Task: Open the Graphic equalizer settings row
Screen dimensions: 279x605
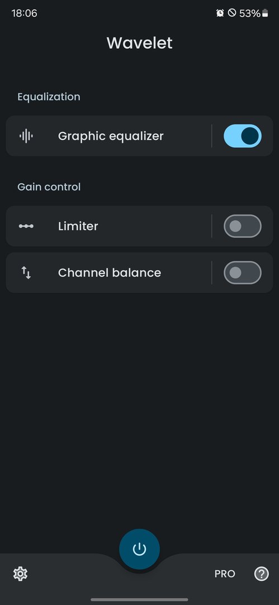Action: [x=108, y=136]
